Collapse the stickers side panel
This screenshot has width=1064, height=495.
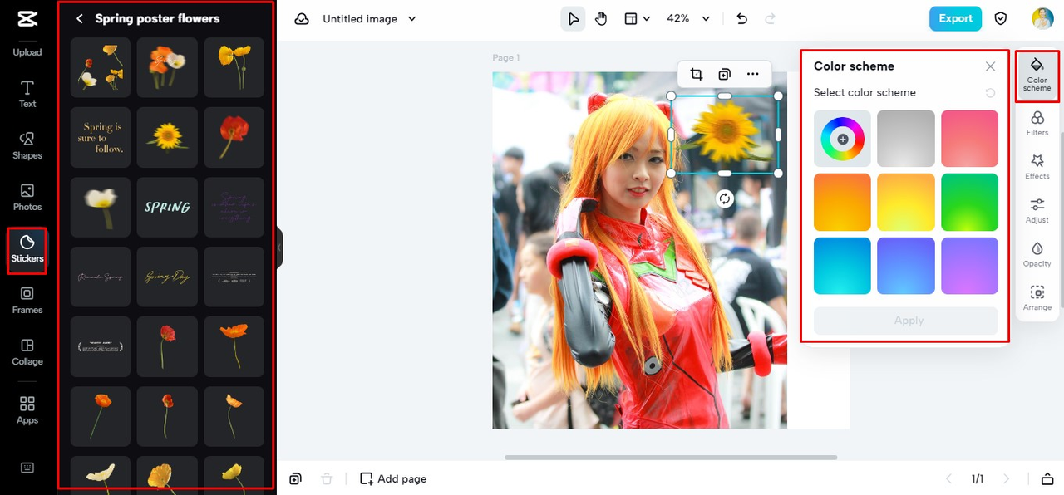[279, 247]
